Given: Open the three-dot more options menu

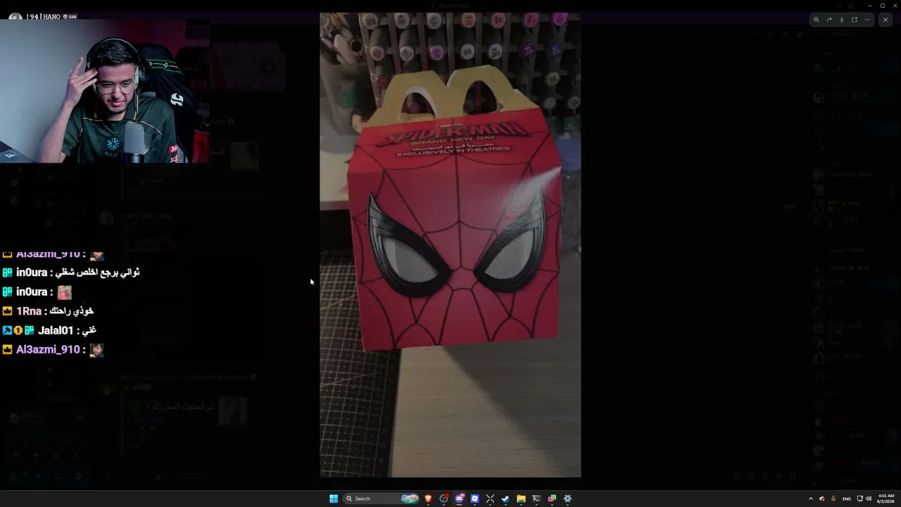Looking at the screenshot, I should coord(867,20).
